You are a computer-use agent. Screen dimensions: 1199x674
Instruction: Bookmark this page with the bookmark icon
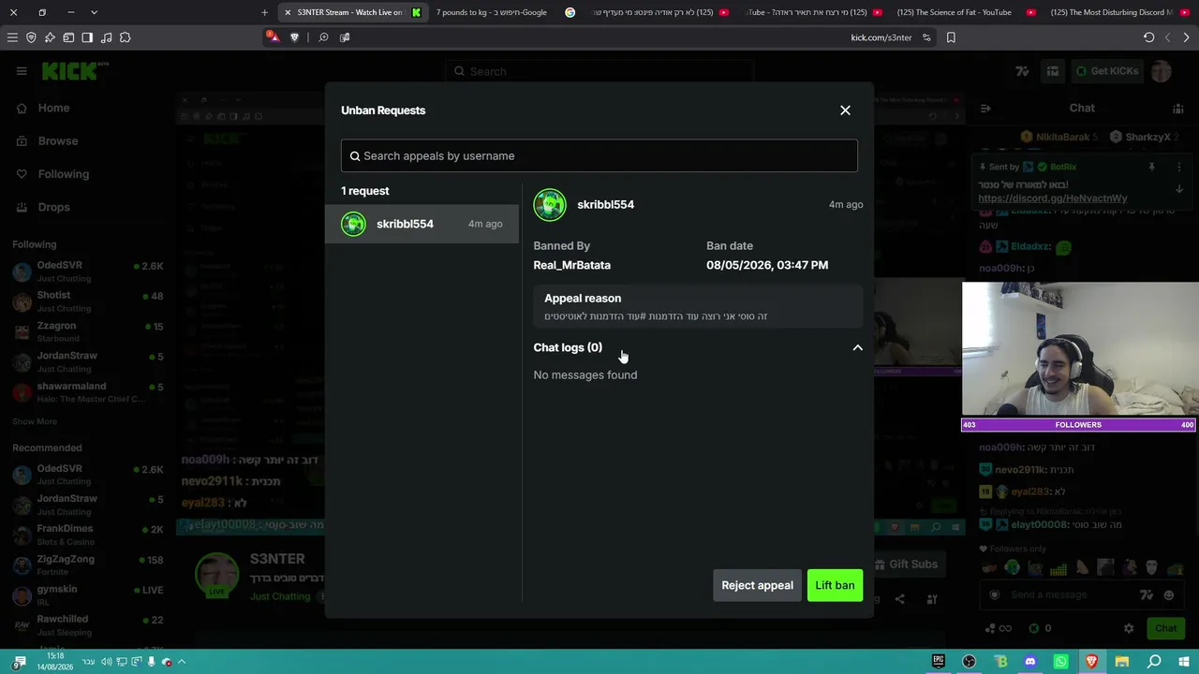951,37
